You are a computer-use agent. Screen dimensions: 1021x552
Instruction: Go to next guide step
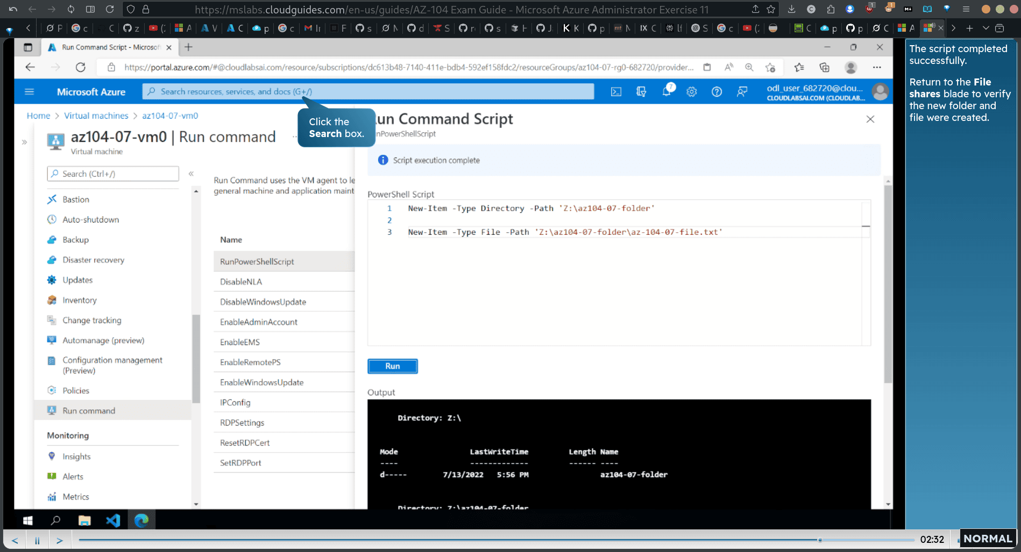(x=60, y=540)
